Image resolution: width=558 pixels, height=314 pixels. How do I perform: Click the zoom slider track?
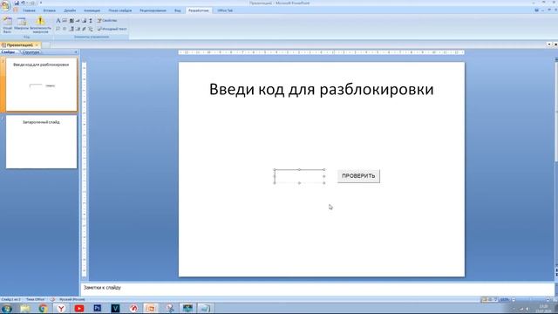click(531, 300)
